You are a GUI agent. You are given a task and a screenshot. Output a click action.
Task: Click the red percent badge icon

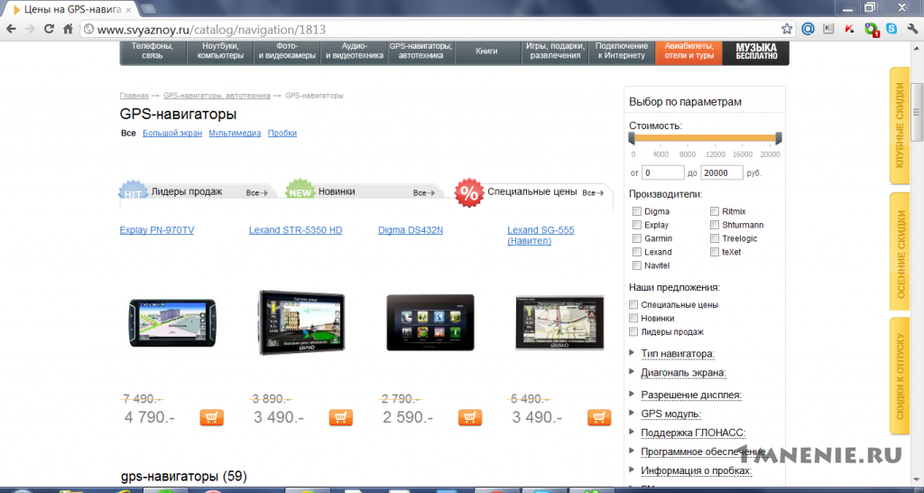[469, 193]
